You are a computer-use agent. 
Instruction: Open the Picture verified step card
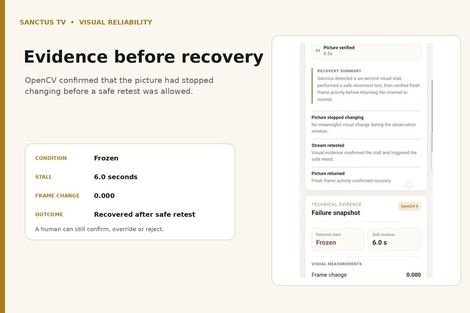pos(366,51)
